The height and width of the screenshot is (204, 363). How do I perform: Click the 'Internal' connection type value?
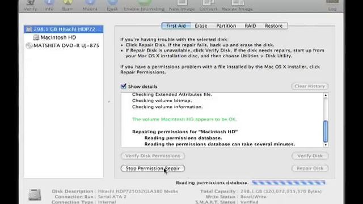(107, 202)
